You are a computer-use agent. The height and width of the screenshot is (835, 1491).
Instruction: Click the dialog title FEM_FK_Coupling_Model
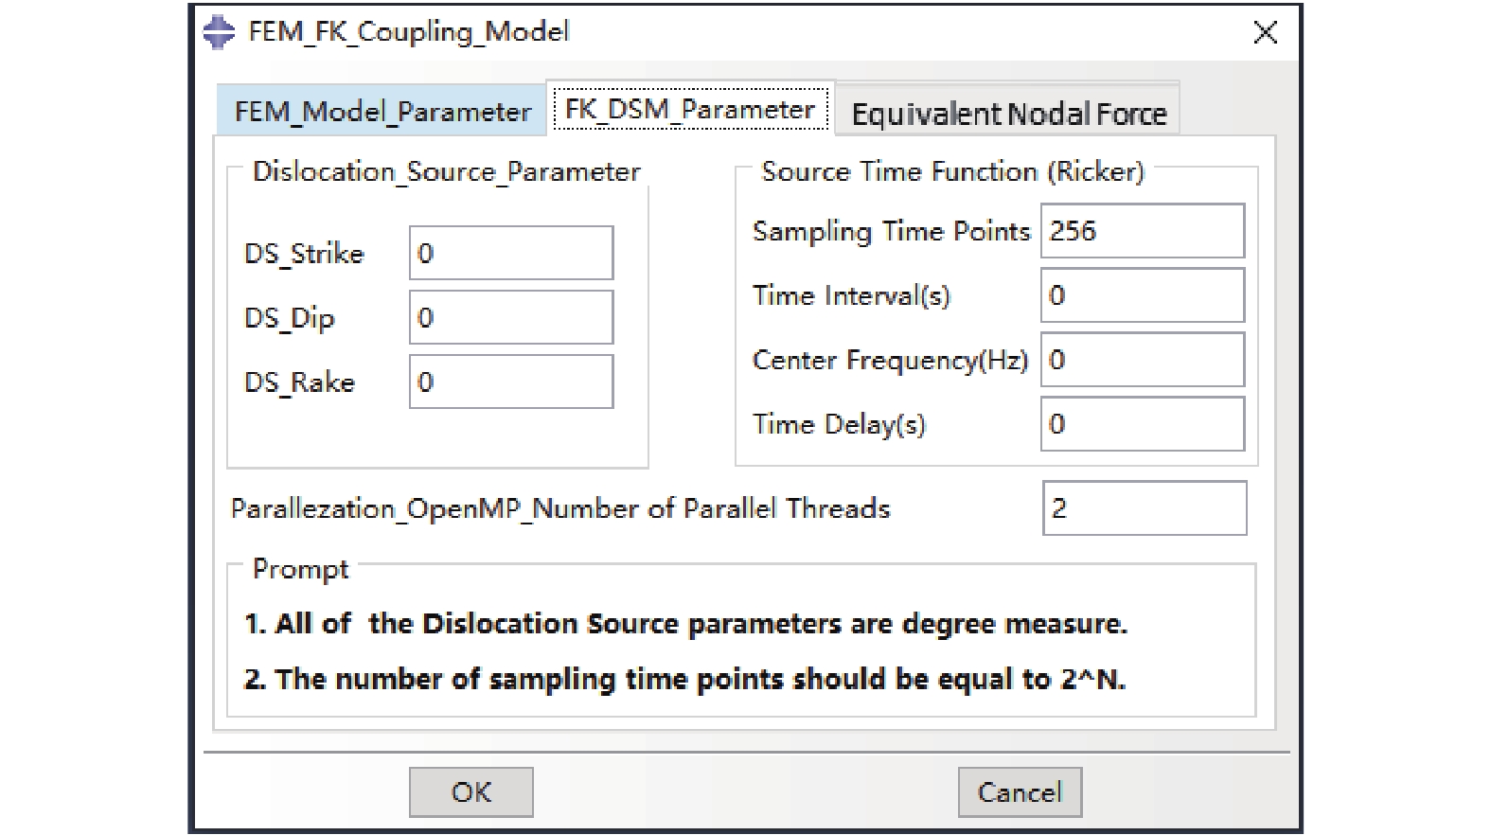[408, 32]
